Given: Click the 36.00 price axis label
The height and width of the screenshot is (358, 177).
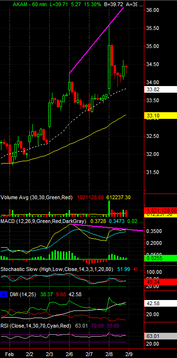Looking at the screenshot, I should pyautogui.click(x=153, y=10).
